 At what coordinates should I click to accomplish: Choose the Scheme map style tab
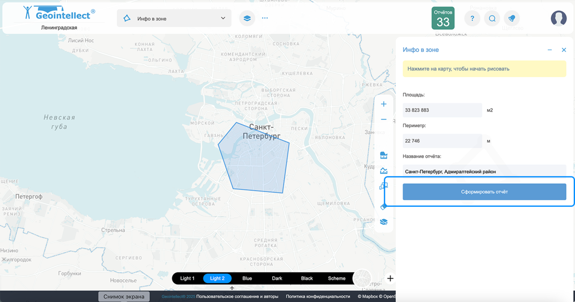[336, 278]
